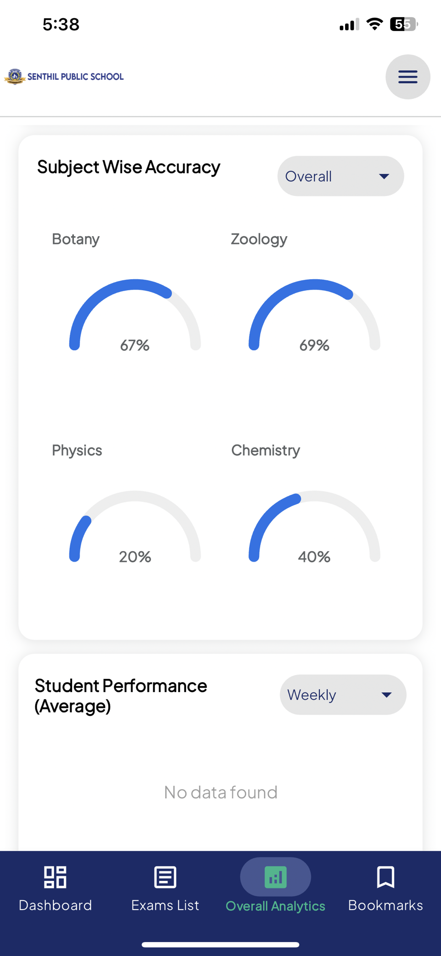
Task: Go to the Exams List tab label
Action: click(x=165, y=905)
